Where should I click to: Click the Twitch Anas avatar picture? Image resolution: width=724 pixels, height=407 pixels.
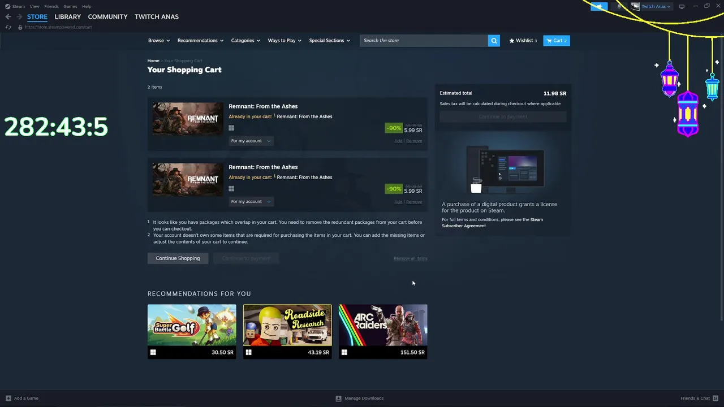(635, 6)
